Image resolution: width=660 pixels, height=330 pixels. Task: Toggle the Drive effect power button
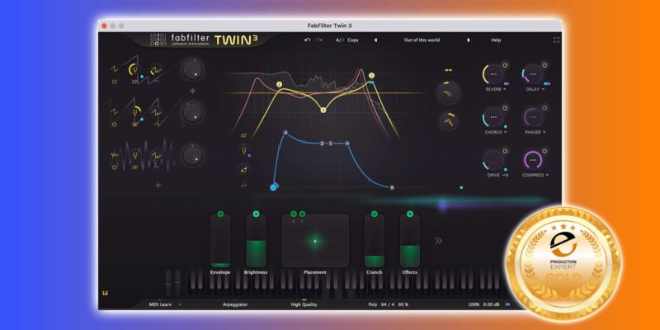pos(505,151)
